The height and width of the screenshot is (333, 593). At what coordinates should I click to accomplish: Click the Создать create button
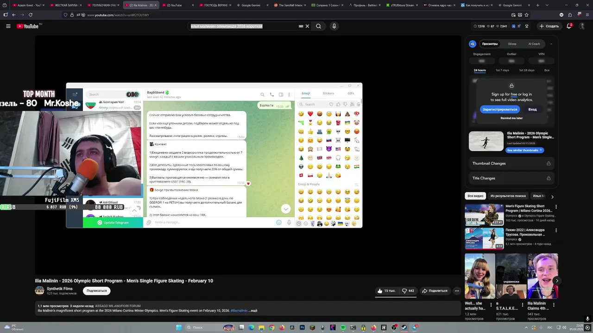pyautogui.click(x=549, y=26)
